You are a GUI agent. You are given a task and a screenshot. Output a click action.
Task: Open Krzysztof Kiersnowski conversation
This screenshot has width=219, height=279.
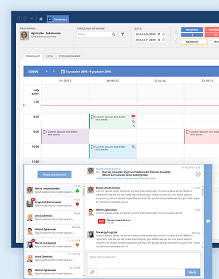pos(54,204)
